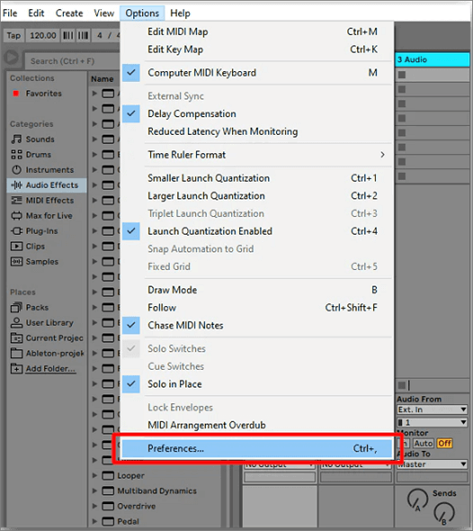Image resolution: width=473 pixels, height=531 pixels.
Task: Toggle Chase MIDI Notes option
Action: tap(257, 326)
